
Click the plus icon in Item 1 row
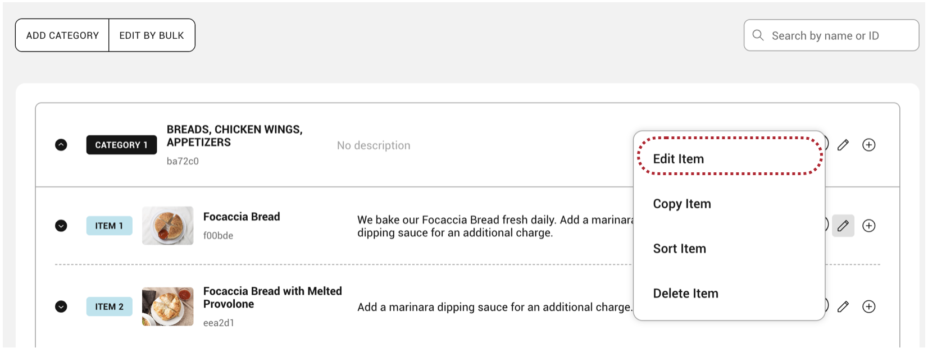tap(868, 226)
